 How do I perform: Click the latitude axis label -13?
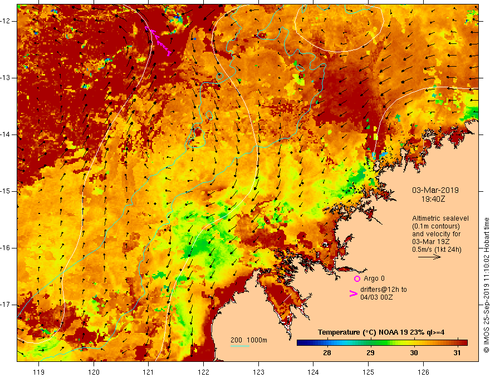[x=6, y=78]
